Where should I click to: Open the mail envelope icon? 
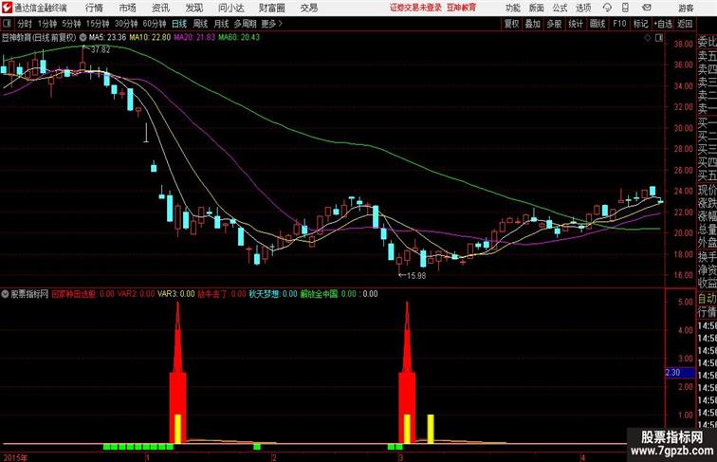tap(647, 8)
